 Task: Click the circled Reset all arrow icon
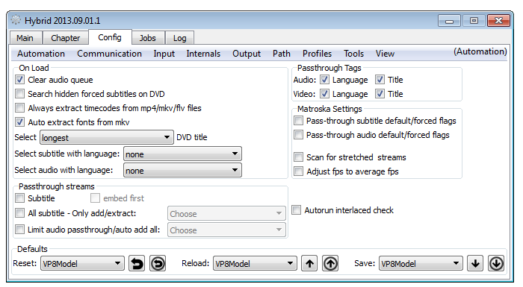[x=158, y=264]
